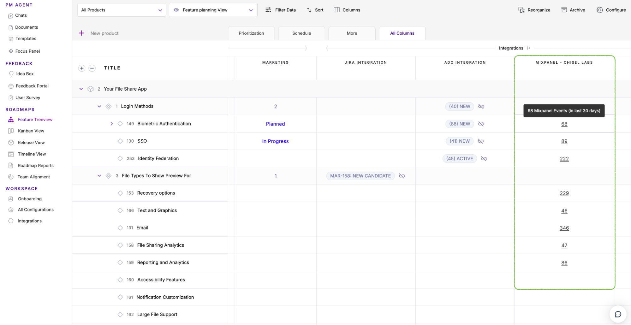
Task: Click the Sort arrows icon
Action: 309,10
